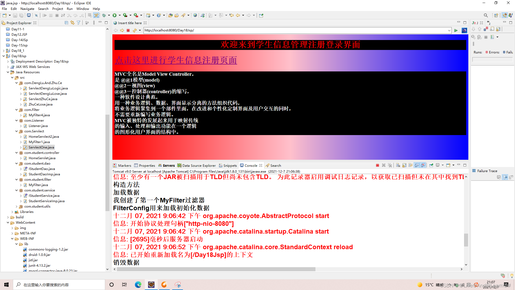This screenshot has height=290, width=515.
Task: Click the Collapse All icon in Project Explorer
Action: (66, 23)
